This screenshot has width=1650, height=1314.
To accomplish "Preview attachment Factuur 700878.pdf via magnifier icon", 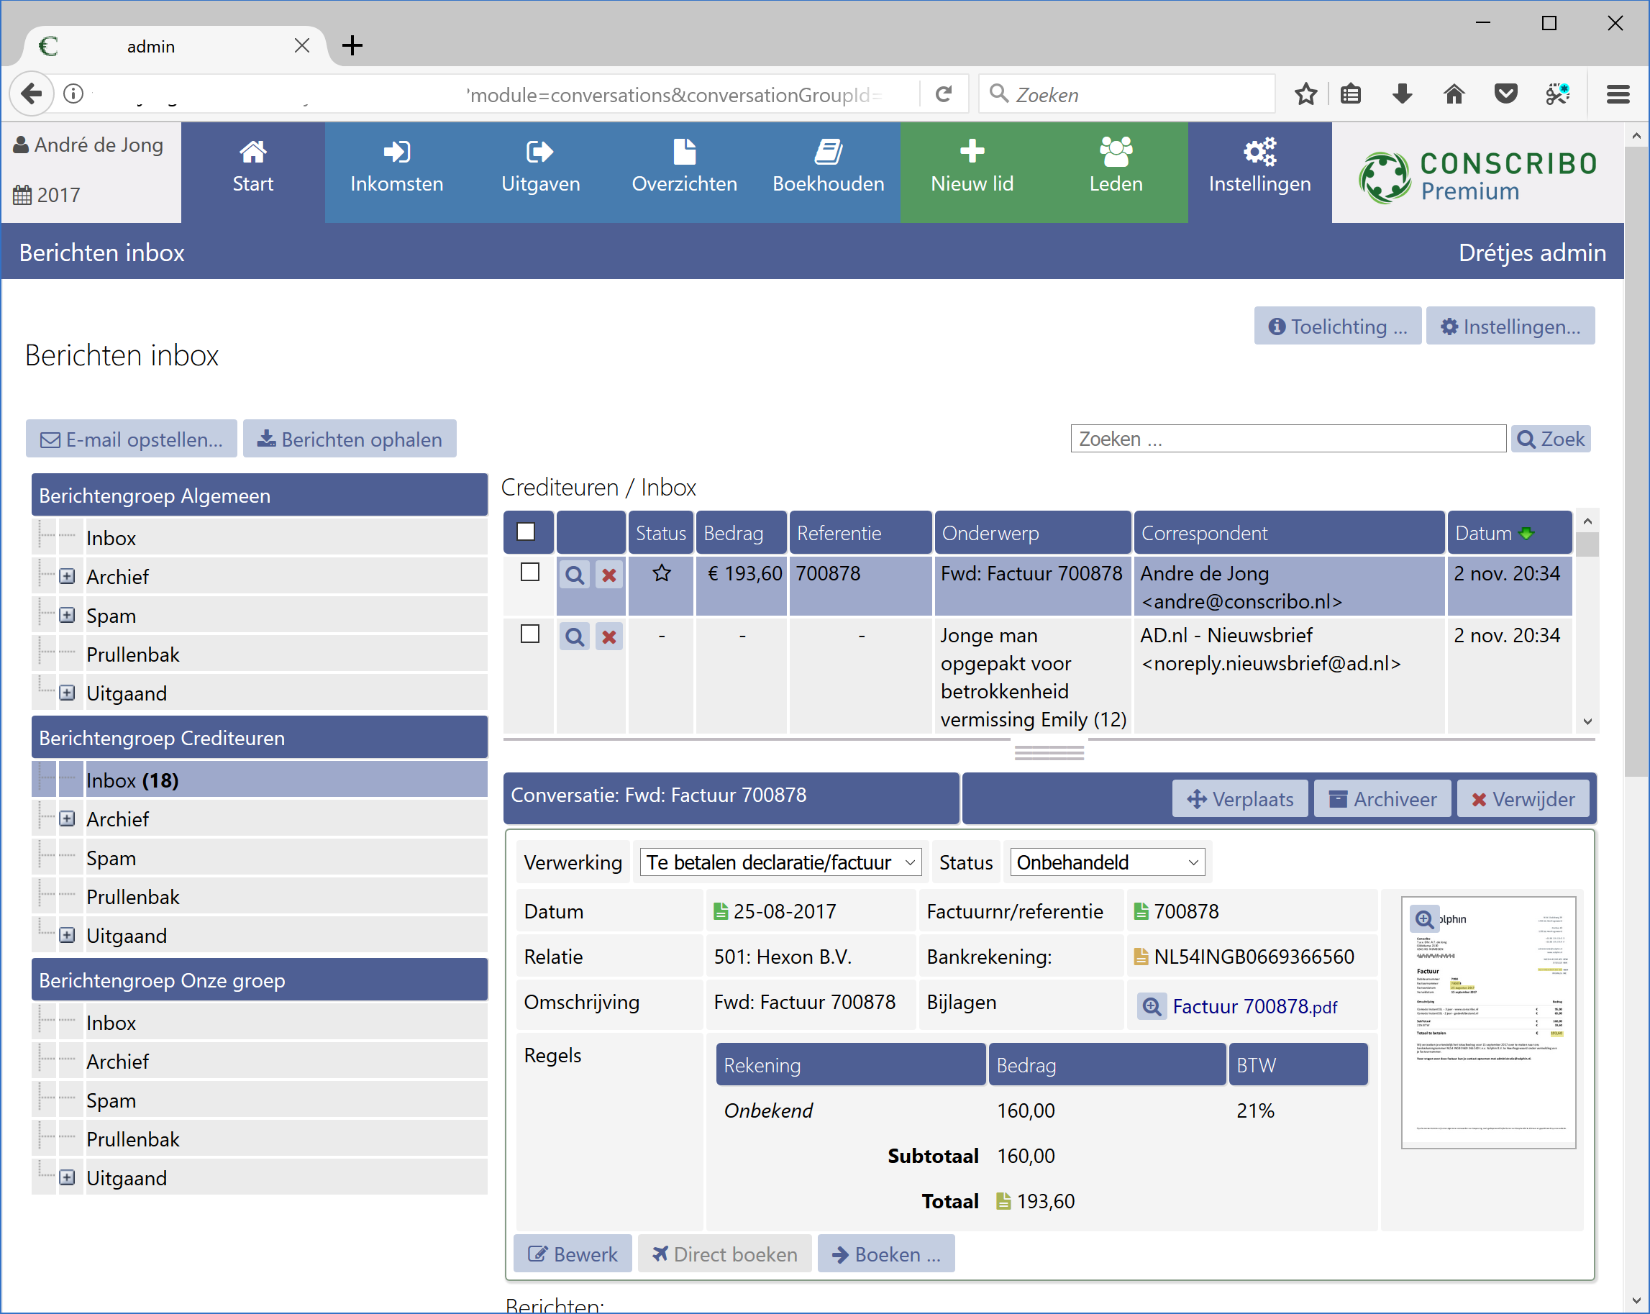I will (x=1152, y=1005).
